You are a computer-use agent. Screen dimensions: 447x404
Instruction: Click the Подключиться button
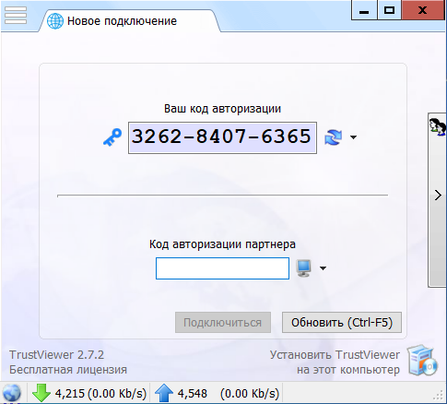223,323
